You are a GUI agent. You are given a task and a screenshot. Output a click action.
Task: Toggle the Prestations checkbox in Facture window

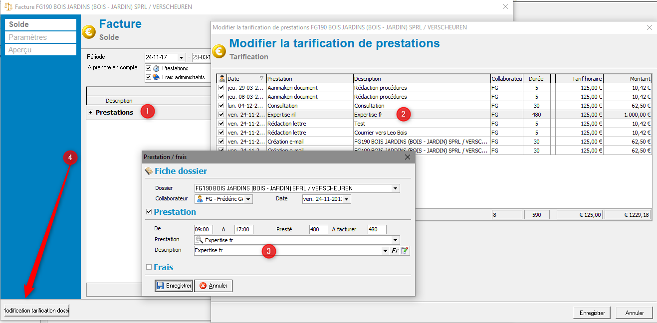pos(148,68)
